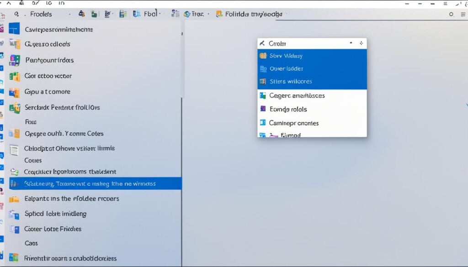Click the document icon beside Cledptat Ohowe
The width and height of the screenshot is (468, 267).
point(14,150)
